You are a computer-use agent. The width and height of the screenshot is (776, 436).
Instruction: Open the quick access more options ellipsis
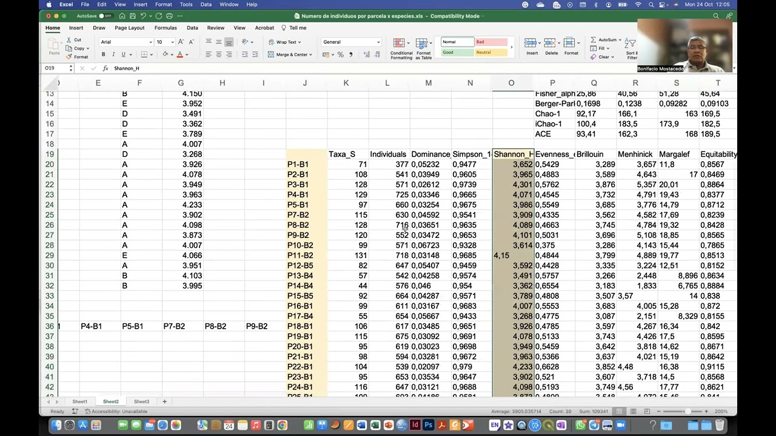pyautogui.click(x=181, y=16)
